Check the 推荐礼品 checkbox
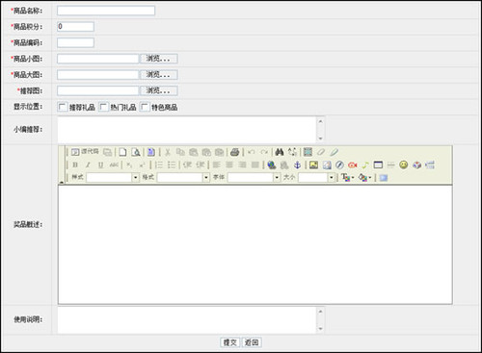482x353 pixels. 63,107
